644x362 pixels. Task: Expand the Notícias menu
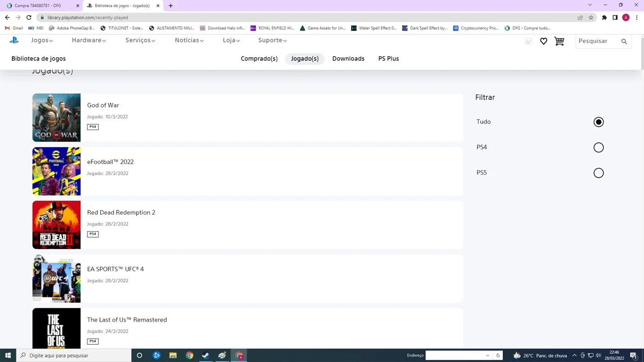coord(189,40)
